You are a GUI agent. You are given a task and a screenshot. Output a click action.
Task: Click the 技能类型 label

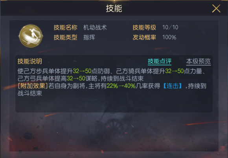[65, 37]
